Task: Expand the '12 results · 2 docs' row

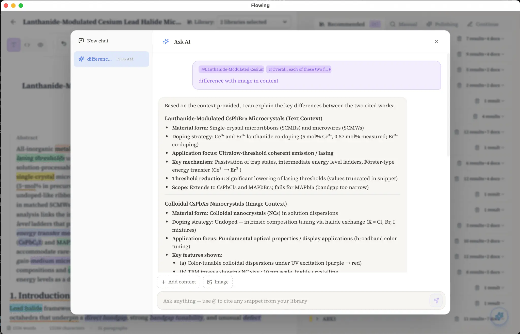Action: 483,257
